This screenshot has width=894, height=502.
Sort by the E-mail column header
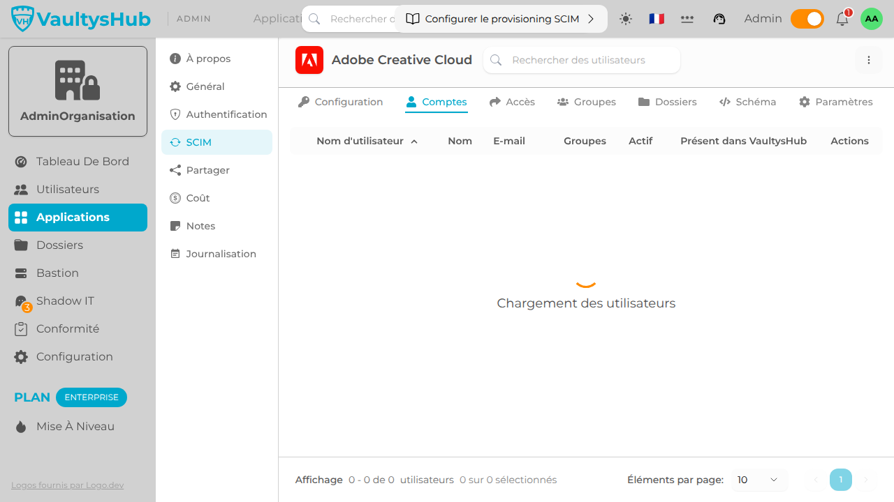pyautogui.click(x=509, y=141)
